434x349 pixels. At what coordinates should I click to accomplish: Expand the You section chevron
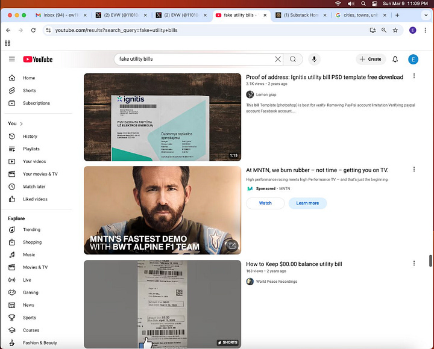21,124
